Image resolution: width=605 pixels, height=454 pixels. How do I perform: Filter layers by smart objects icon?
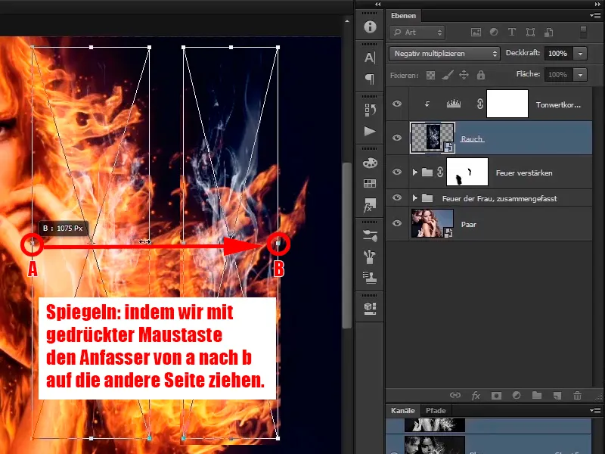pyautogui.click(x=549, y=33)
